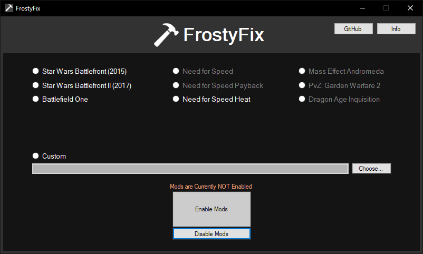423x254 pixels.
Task: Open the GitHub link button
Action: 353,29
